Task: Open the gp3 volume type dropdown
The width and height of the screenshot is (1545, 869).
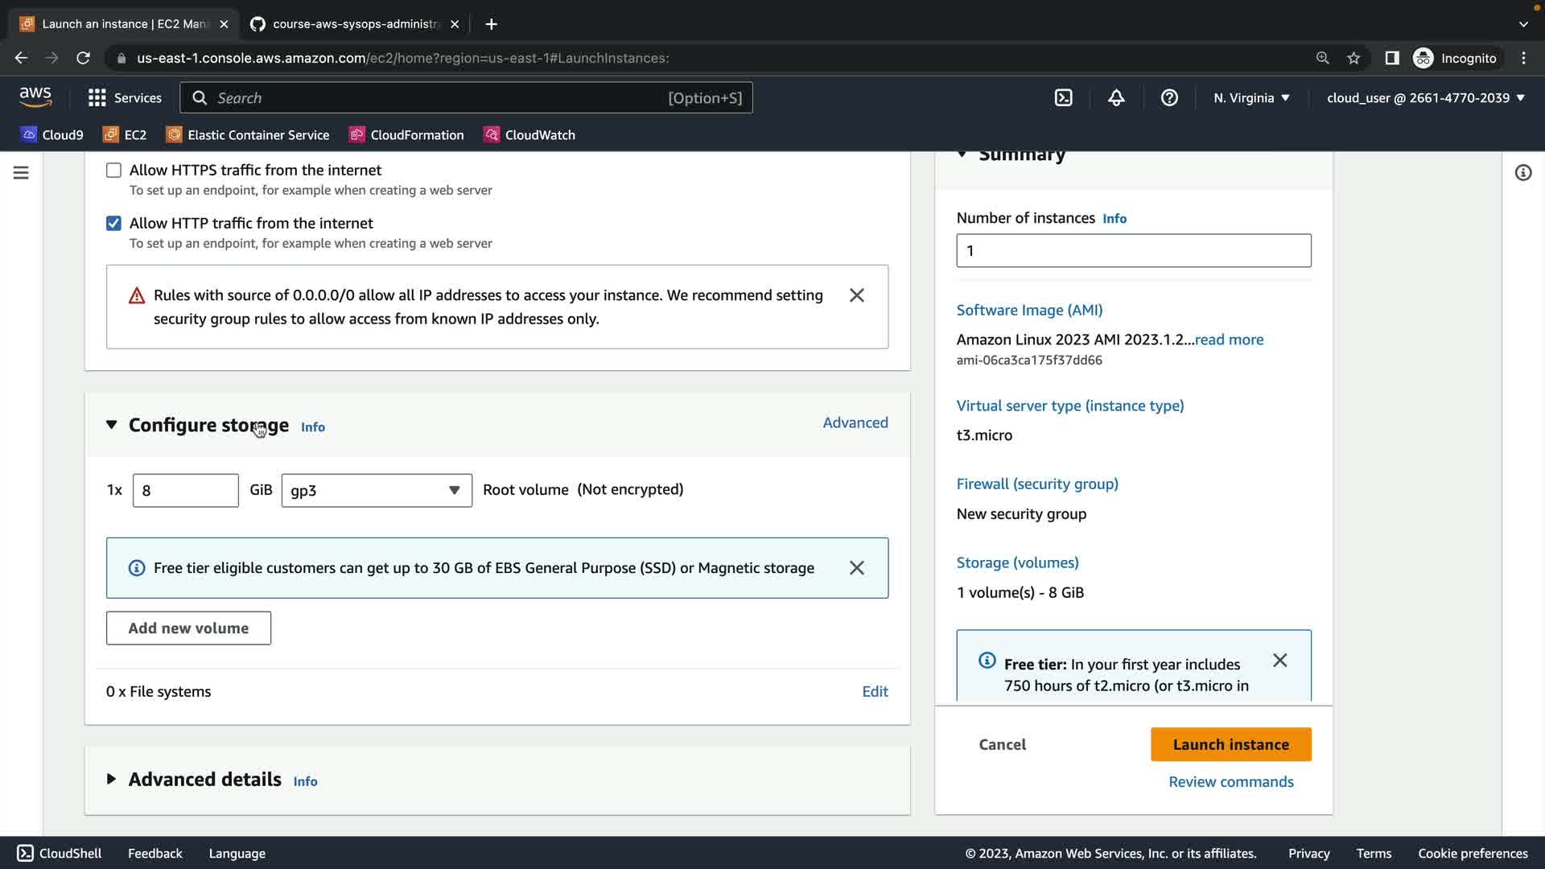Action: tap(376, 490)
